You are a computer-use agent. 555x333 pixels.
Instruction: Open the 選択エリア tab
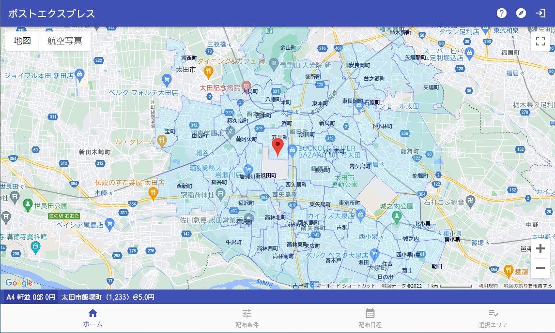493,318
